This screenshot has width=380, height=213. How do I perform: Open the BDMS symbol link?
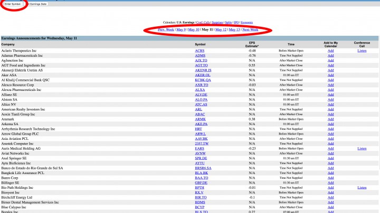[200, 202]
